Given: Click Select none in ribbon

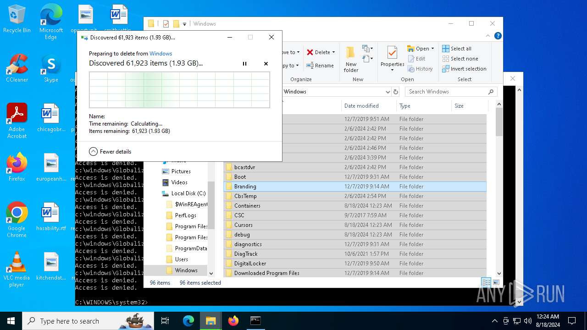Looking at the screenshot, I should click(460, 59).
